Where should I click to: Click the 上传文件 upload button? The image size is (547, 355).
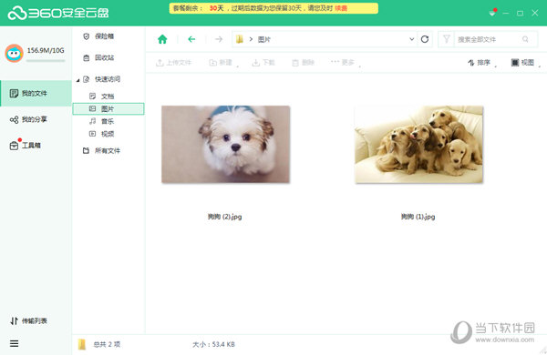tap(173, 63)
